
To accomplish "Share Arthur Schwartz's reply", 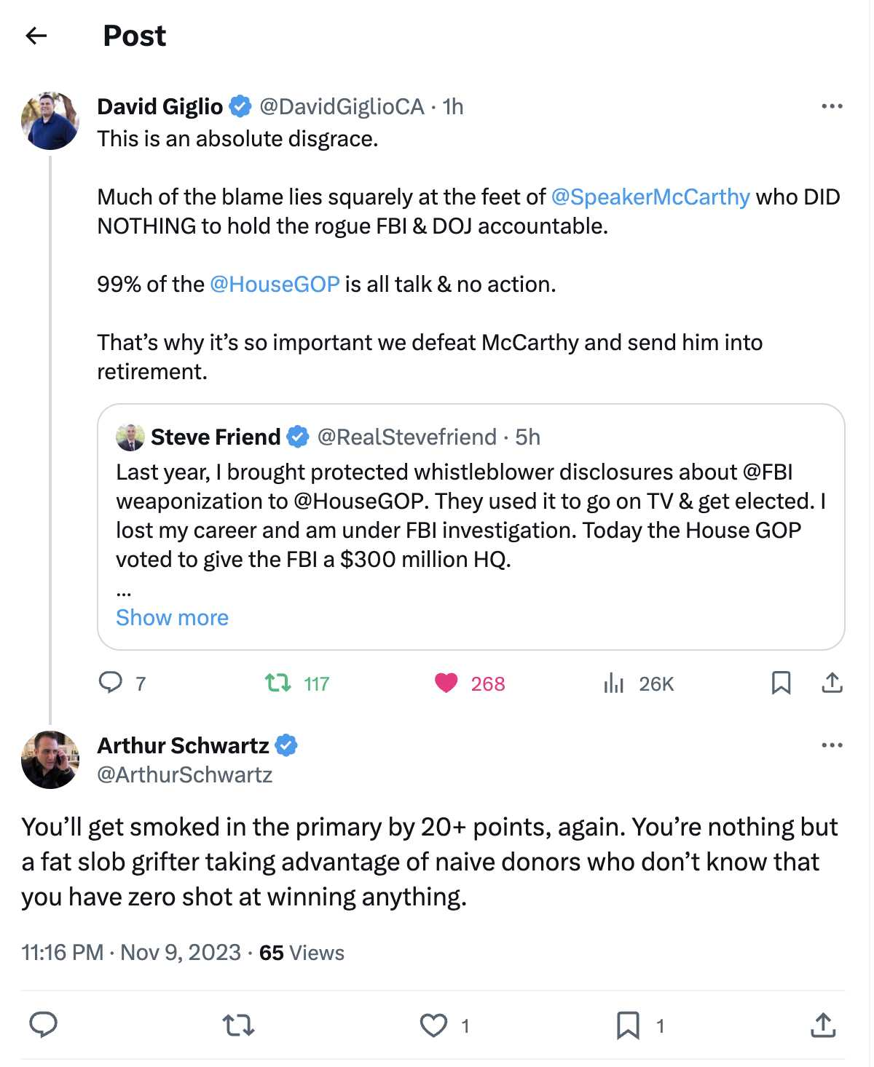I will click(823, 1025).
